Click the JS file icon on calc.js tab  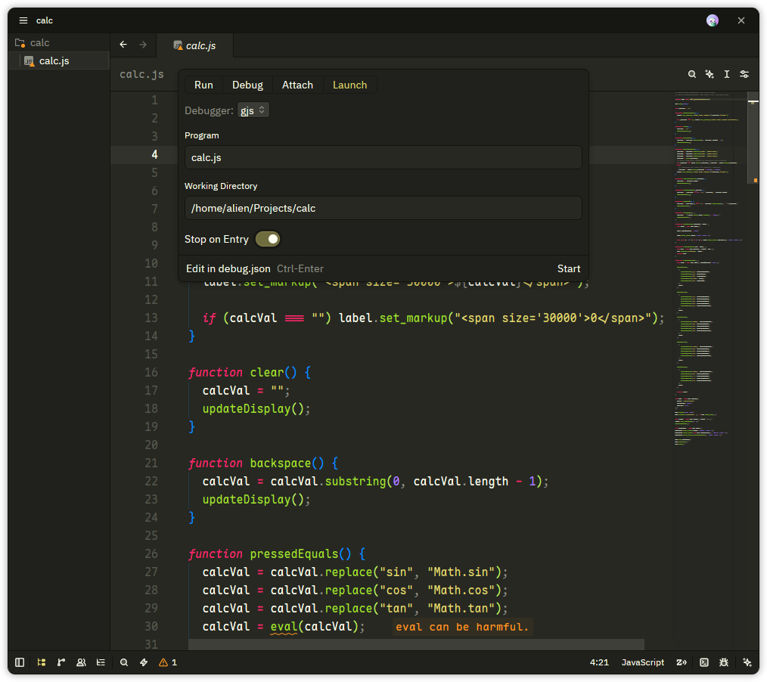(x=178, y=45)
